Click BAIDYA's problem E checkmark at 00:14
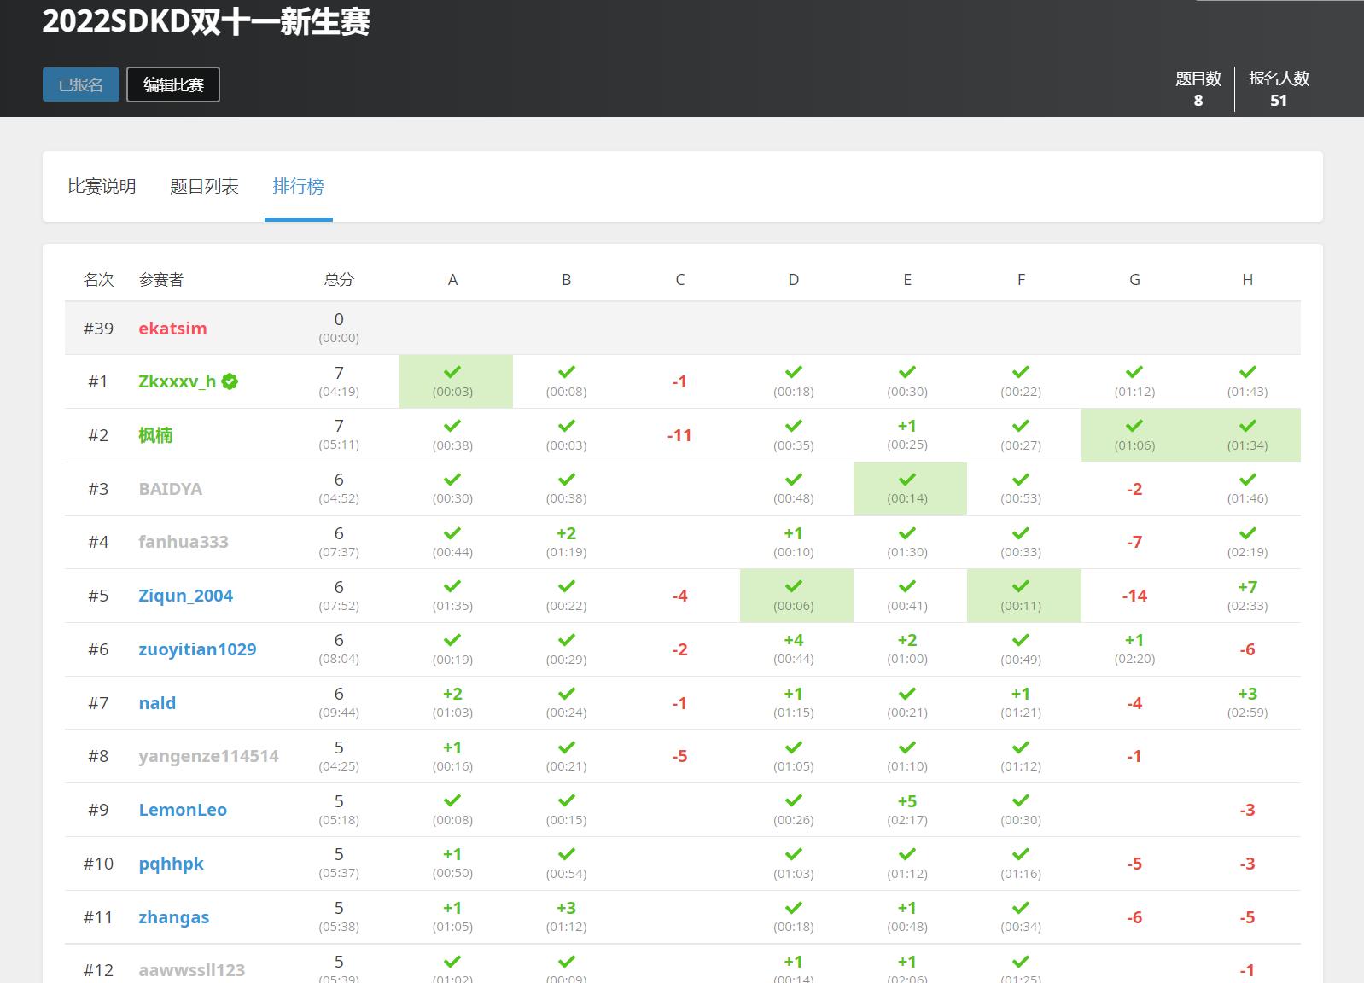 click(906, 480)
